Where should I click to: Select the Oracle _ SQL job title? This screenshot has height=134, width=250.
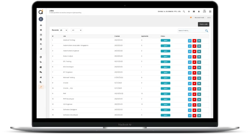click(x=68, y=88)
